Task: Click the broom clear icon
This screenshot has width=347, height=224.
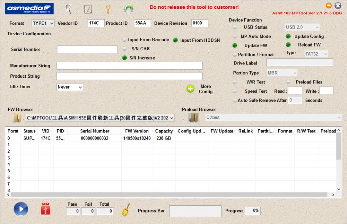Action: point(126,210)
